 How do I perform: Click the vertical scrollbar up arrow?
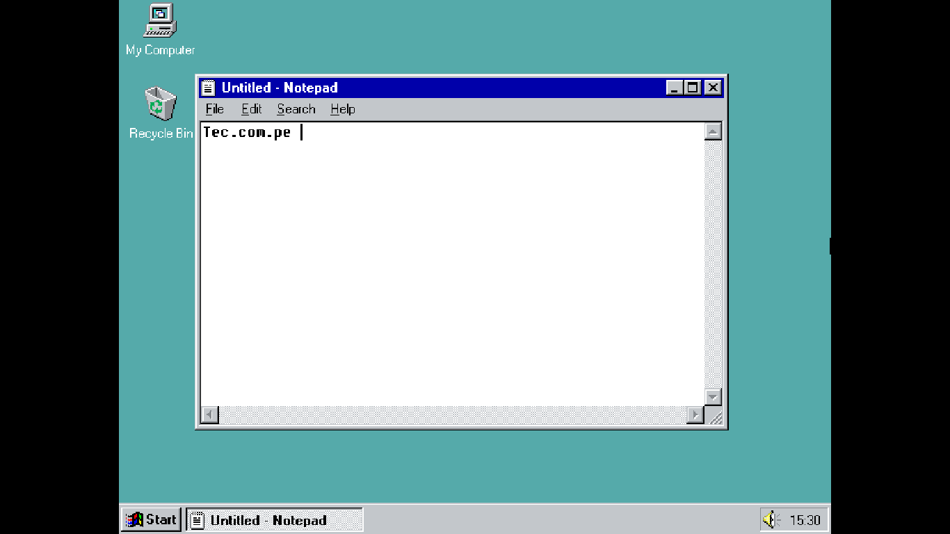[x=713, y=131]
